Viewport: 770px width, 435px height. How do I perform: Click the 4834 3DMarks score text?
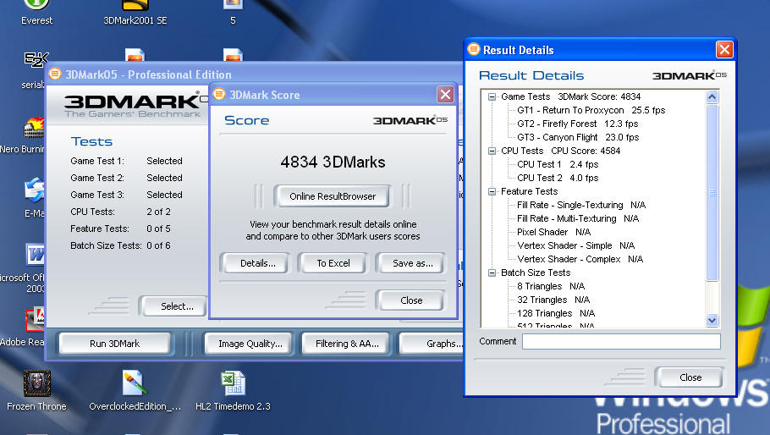333,162
